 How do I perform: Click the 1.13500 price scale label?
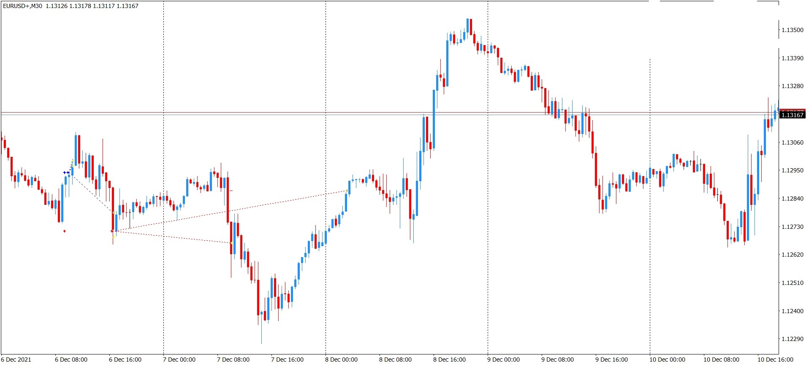click(x=793, y=30)
